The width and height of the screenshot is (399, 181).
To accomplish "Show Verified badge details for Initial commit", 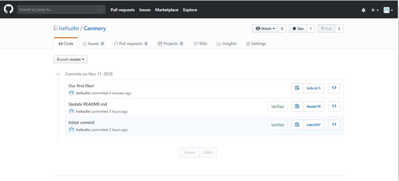I will coord(278,125).
